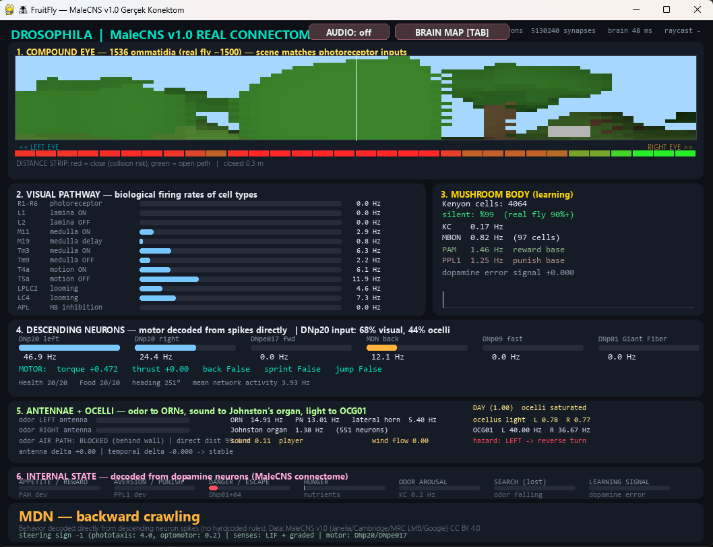This screenshot has height=547, width=713.
Task: Click the '2. VISUAL PATHWAY' section title
Action: [x=58, y=194]
